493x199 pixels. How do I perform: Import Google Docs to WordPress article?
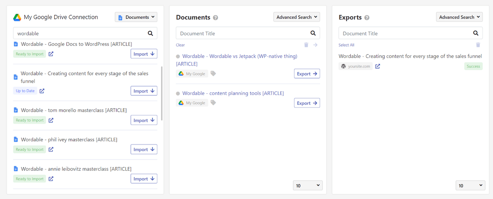(x=144, y=54)
